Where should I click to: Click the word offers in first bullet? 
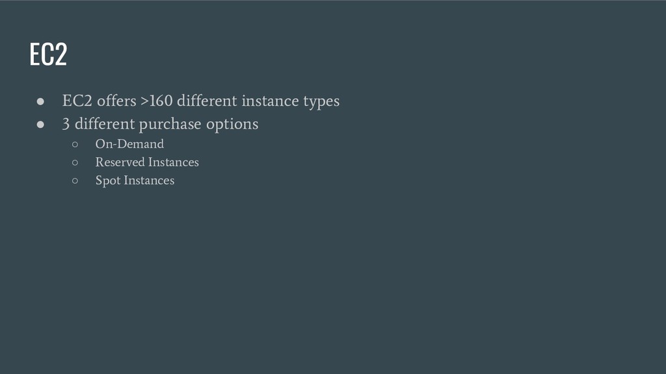click(117, 101)
